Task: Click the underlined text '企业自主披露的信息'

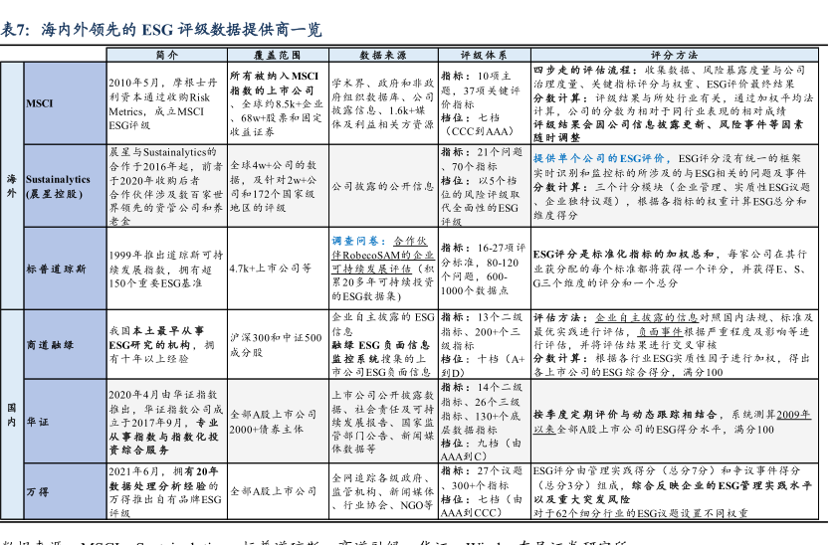Action: pos(646,317)
